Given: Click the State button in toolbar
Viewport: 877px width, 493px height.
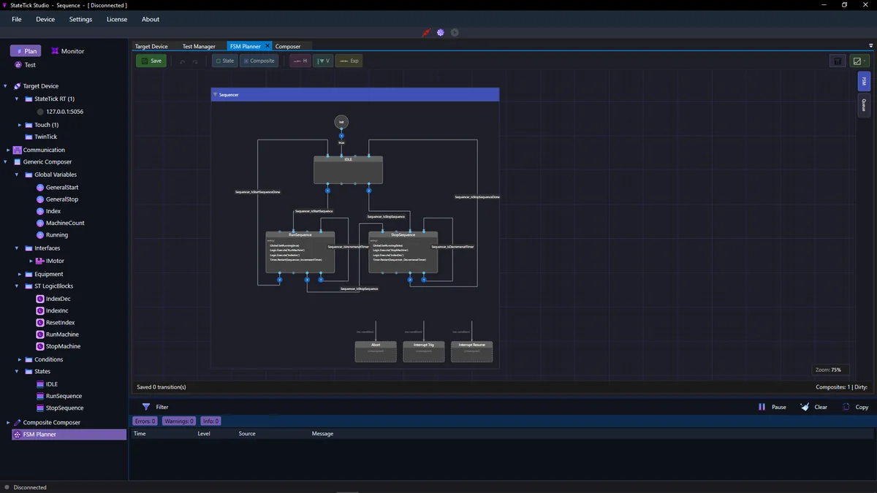Looking at the screenshot, I should pos(224,61).
